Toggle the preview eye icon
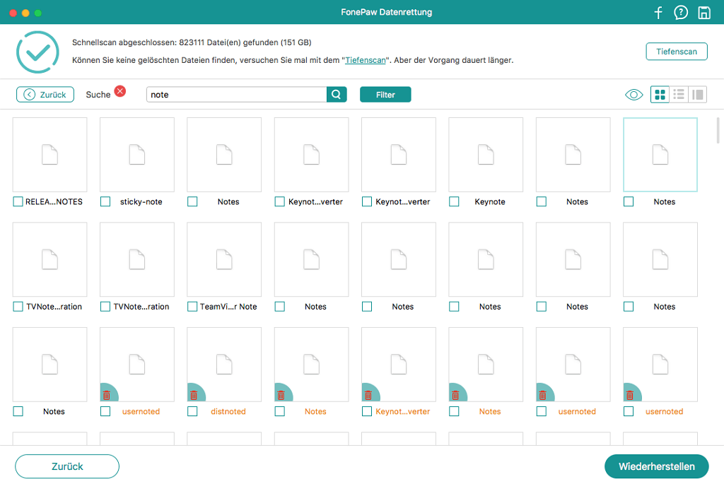724x489 pixels. point(634,95)
